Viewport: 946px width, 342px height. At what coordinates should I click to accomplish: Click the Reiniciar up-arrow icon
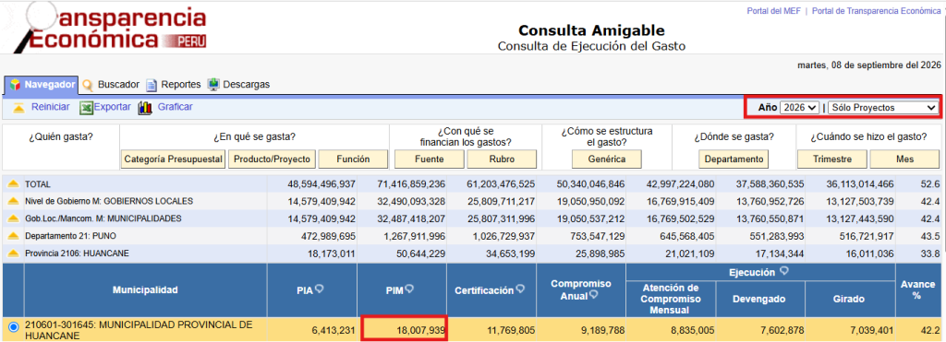(x=18, y=108)
